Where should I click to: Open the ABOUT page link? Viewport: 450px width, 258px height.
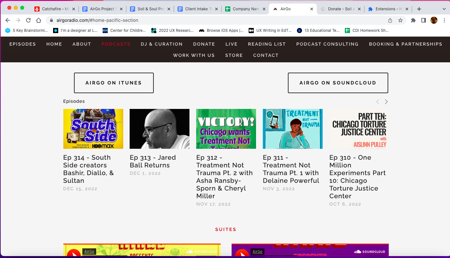[x=82, y=44]
